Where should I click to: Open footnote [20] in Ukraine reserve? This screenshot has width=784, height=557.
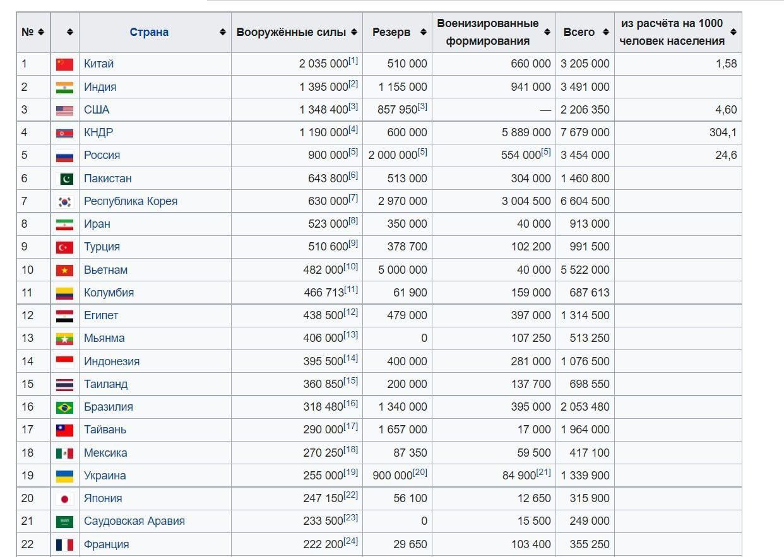(420, 472)
